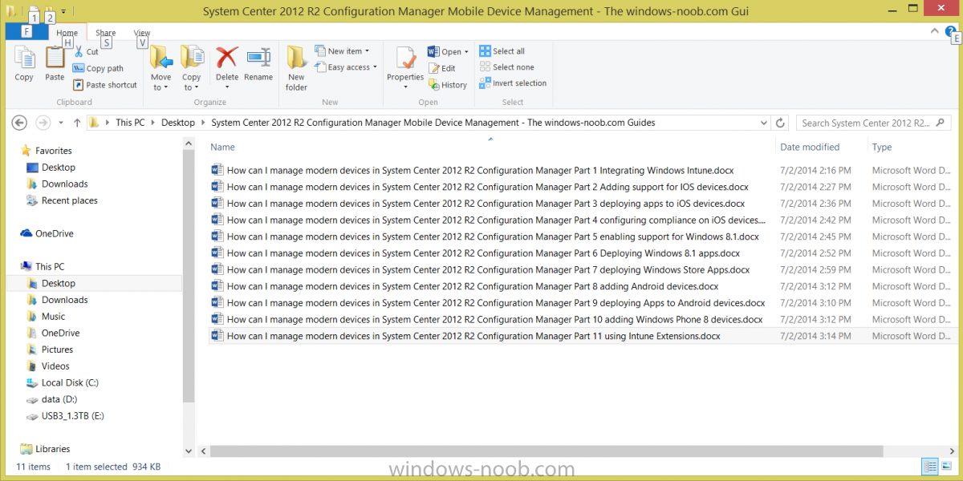Open ribbon Help question mark
963x481 pixels.
(949, 31)
